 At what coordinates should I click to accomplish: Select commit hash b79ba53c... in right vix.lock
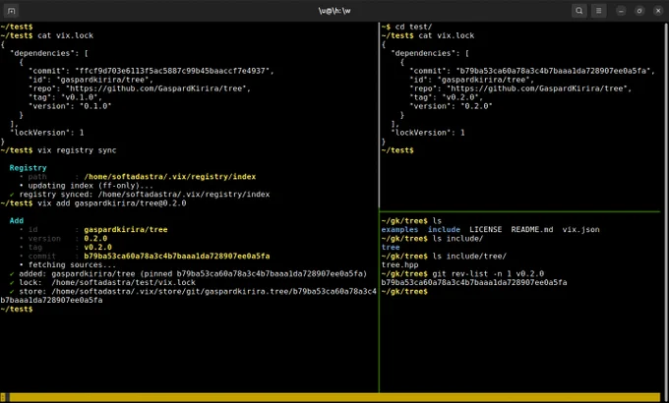tap(553, 71)
